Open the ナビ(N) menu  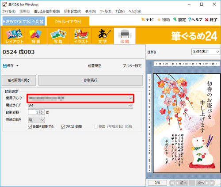tap(120, 11)
